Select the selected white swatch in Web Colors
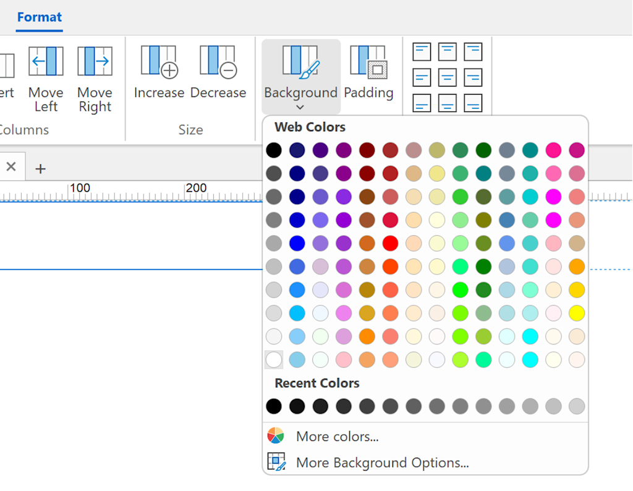The width and height of the screenshot is (633, 491). point(274,360)
